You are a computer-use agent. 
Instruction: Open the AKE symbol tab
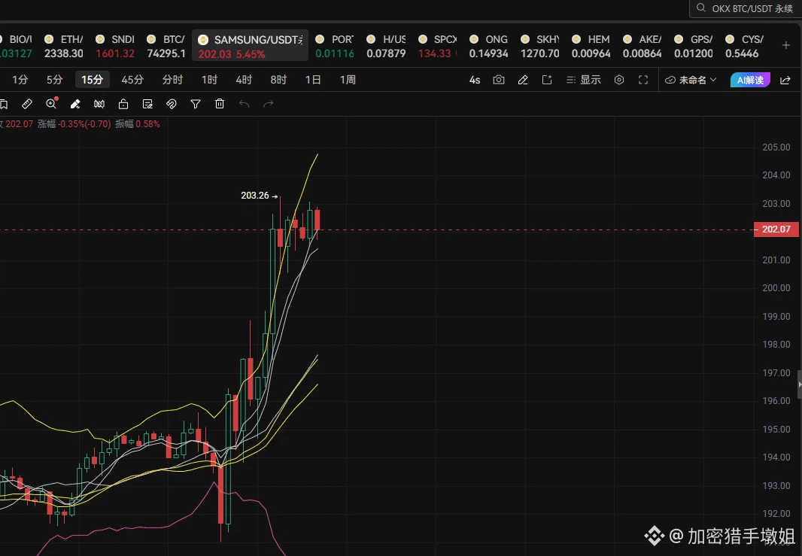pyautogui.click(x=642, y=46)
